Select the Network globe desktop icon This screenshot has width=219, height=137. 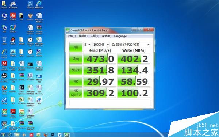4,28
